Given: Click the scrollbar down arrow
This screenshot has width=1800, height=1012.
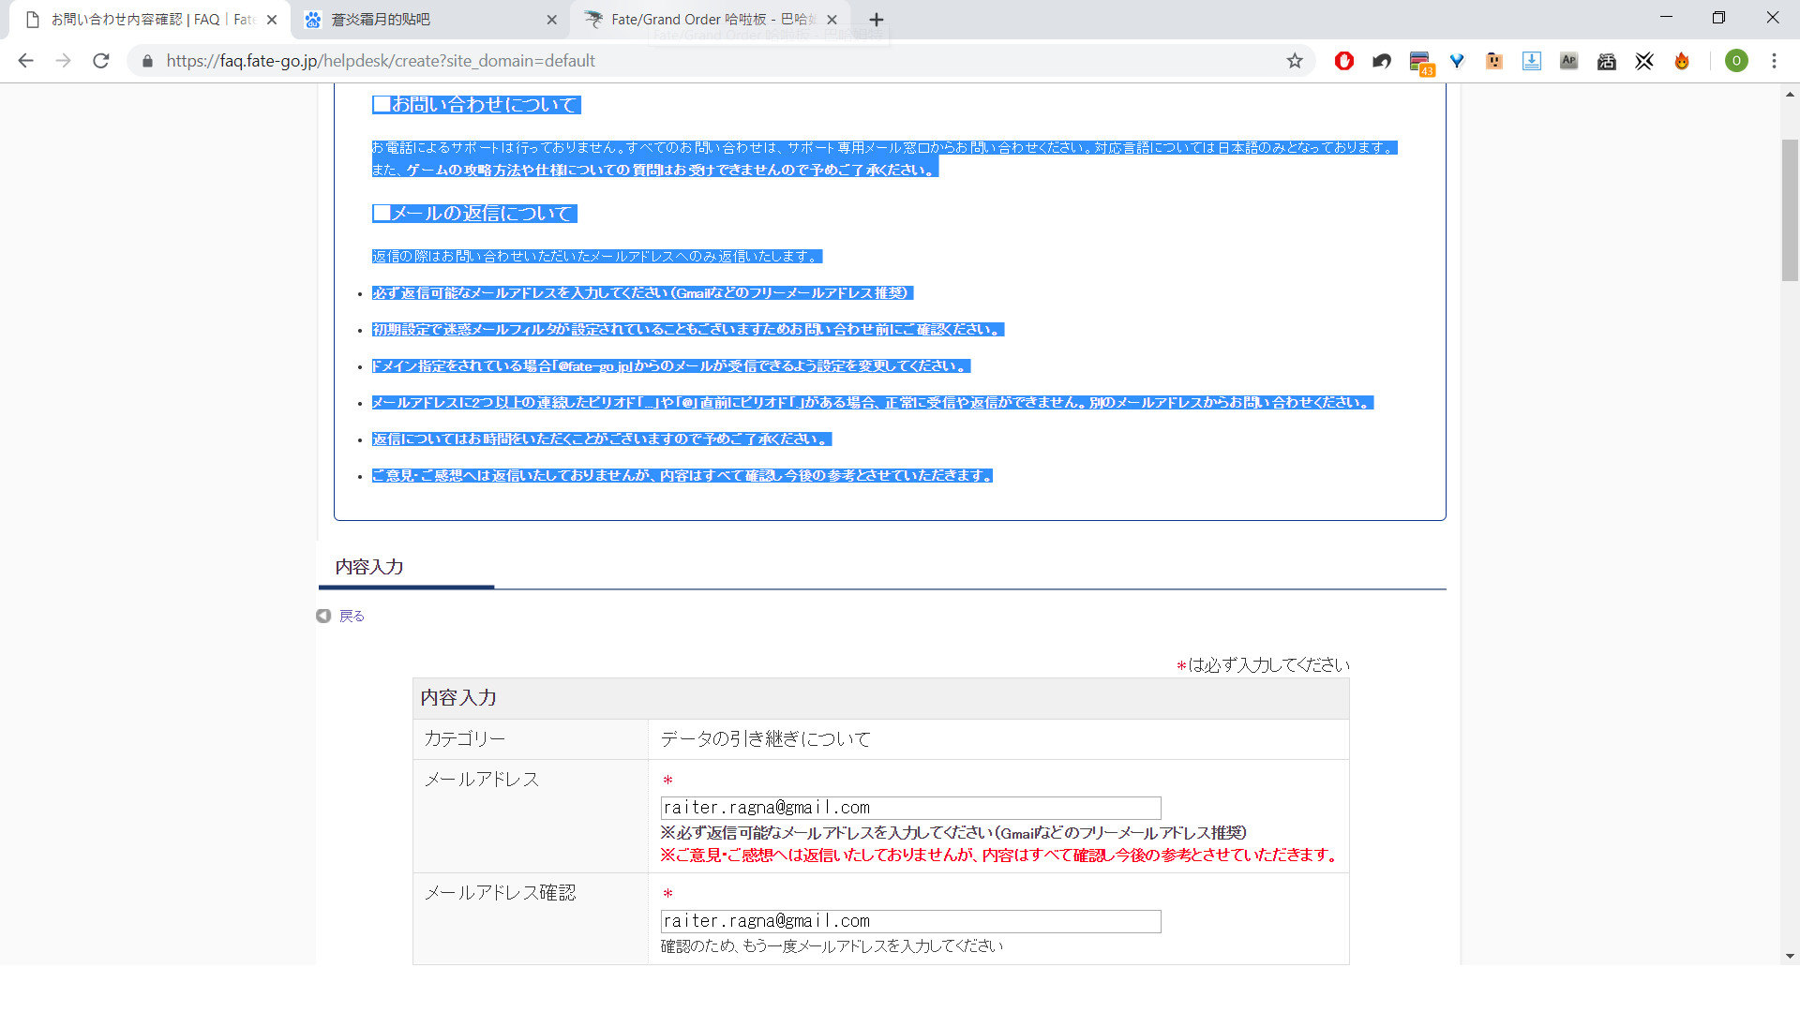Looking at the screenshot, I should (1790, 956).
